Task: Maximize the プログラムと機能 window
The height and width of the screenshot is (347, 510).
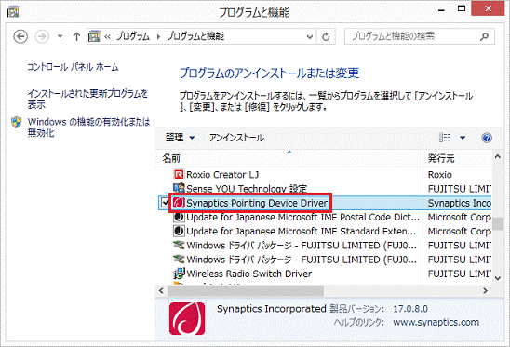Action: pyautogui.click(x=462, y=8)
